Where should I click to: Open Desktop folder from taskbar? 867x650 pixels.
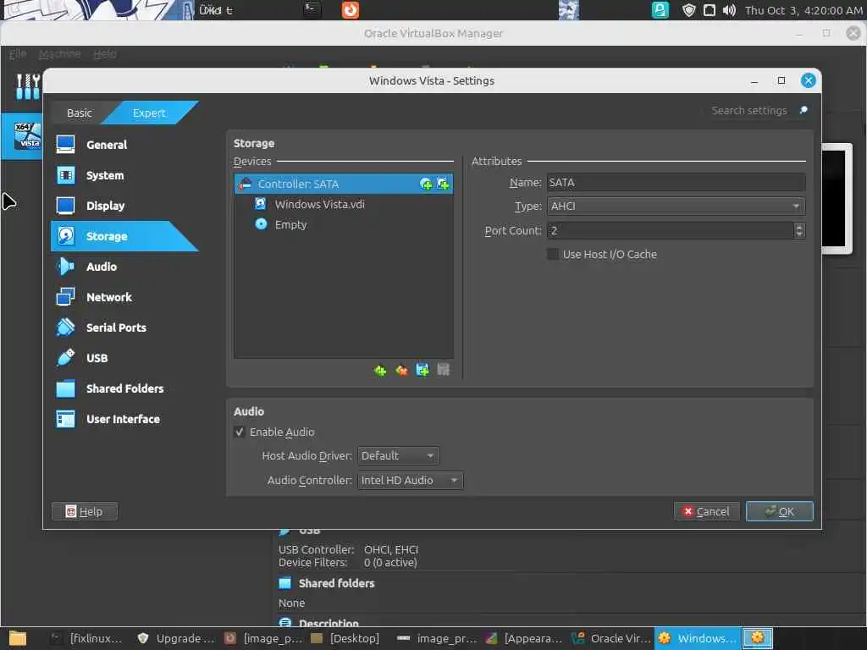pyautogui.click(x=345, y=638)
